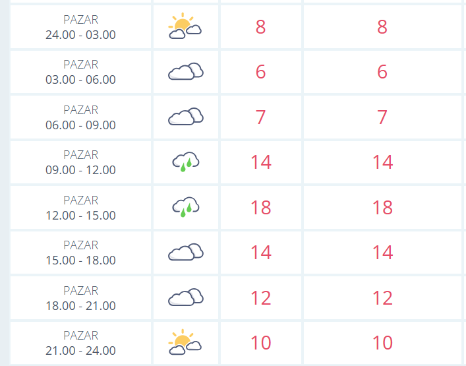This screenshot has width=466, height=366.
Task: Select the PAZAR 12.00 - 15.00 time cell
Action: pos(80,208)
